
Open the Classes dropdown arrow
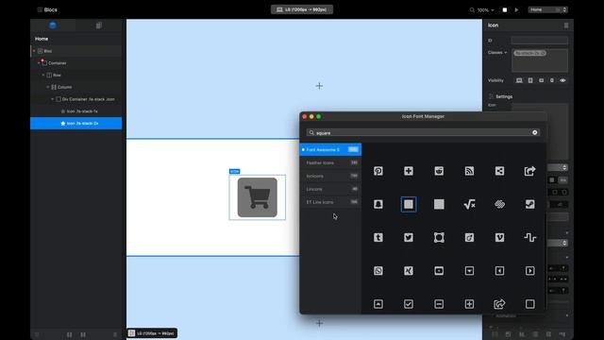pyautogui.click(x=506, y=53)
